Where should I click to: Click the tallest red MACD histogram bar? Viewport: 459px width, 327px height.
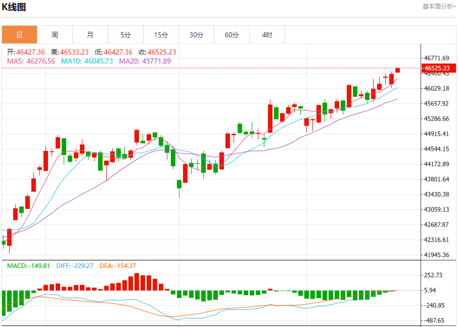pyautogui.click(x=136, y=282)
